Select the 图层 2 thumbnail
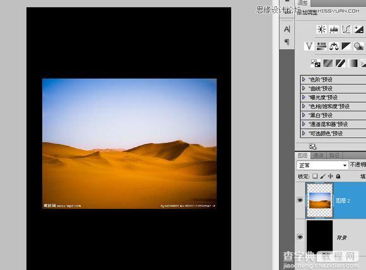Viewport: 366px width, 270px height. coord(319,200)
